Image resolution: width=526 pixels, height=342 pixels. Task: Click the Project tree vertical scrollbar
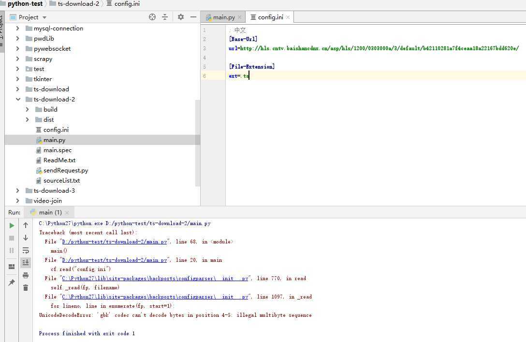[x=198, y=143]
